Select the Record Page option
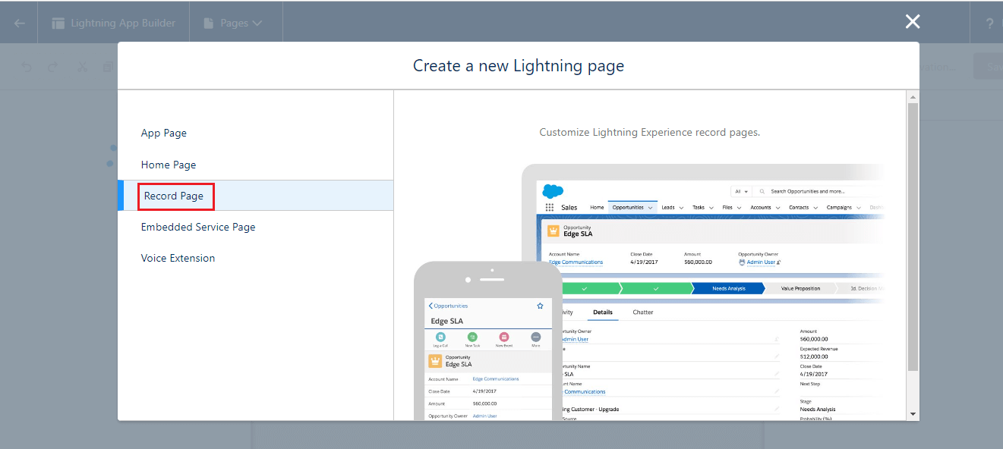Viewport: 1003px width, 449px height. point(175,196)
